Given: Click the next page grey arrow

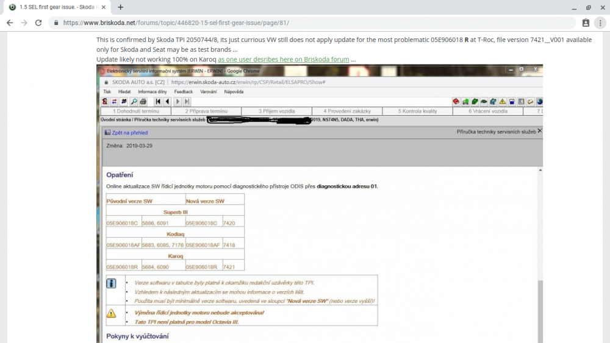Looking at the screenshot, I should [x=178, y=101].
